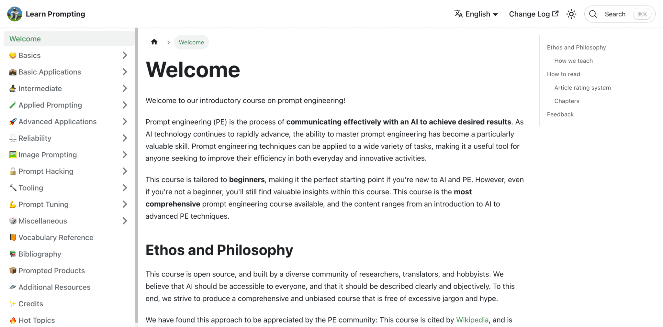663x327 pixels.
Task: Open the Wikipedia link in the text
Action: click(x=472, y=320)
